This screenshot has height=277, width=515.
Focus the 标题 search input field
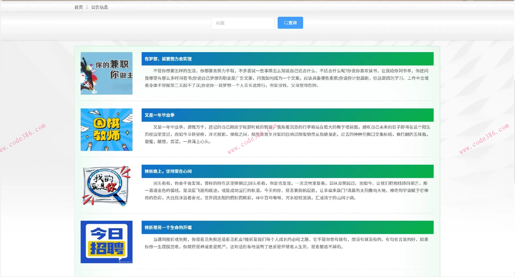[243, 23]
